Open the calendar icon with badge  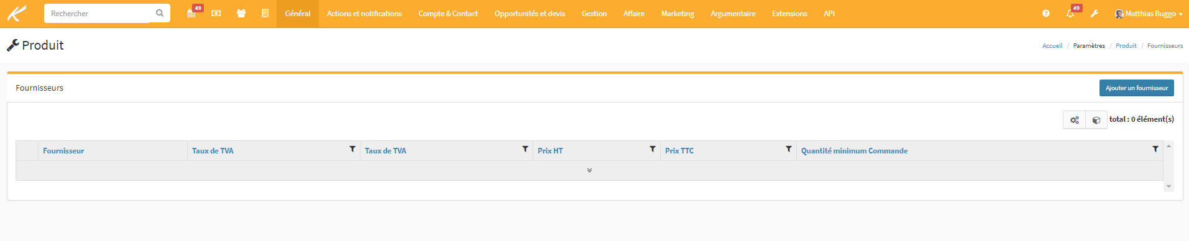point(192,13)
